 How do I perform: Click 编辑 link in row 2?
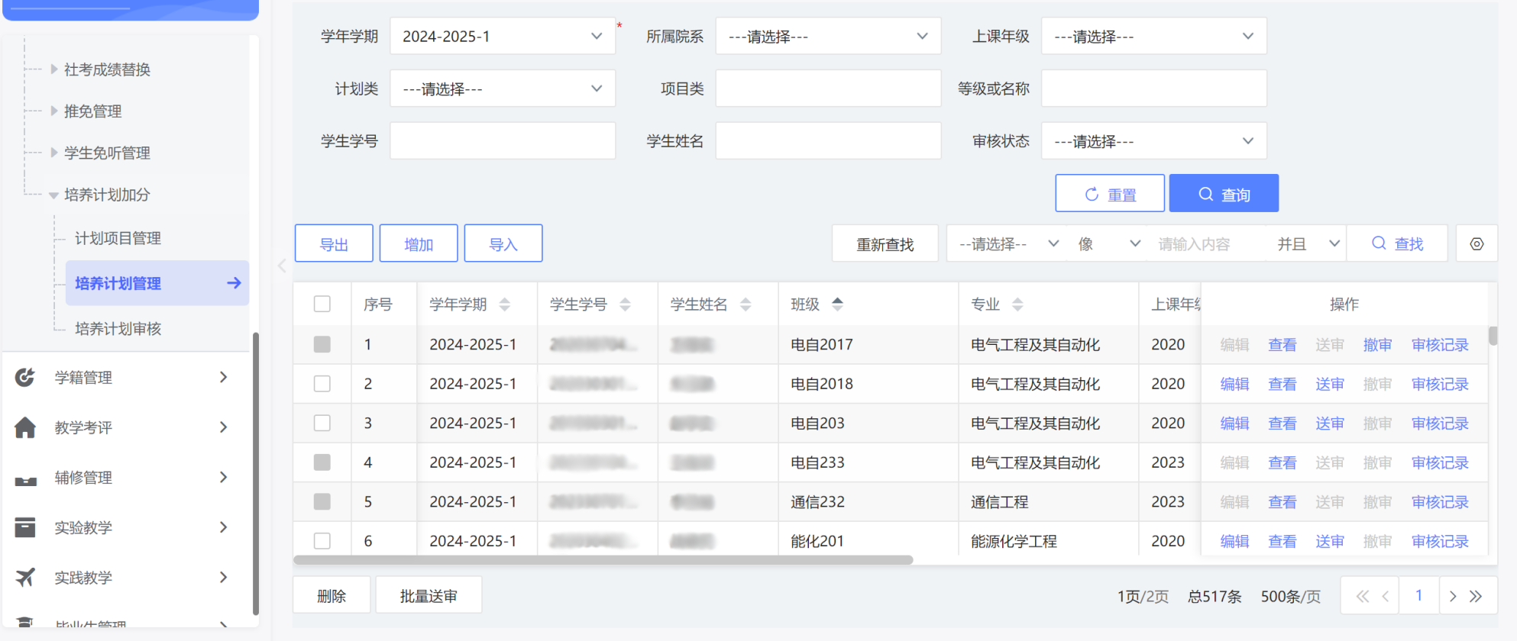coord(1234,384)
